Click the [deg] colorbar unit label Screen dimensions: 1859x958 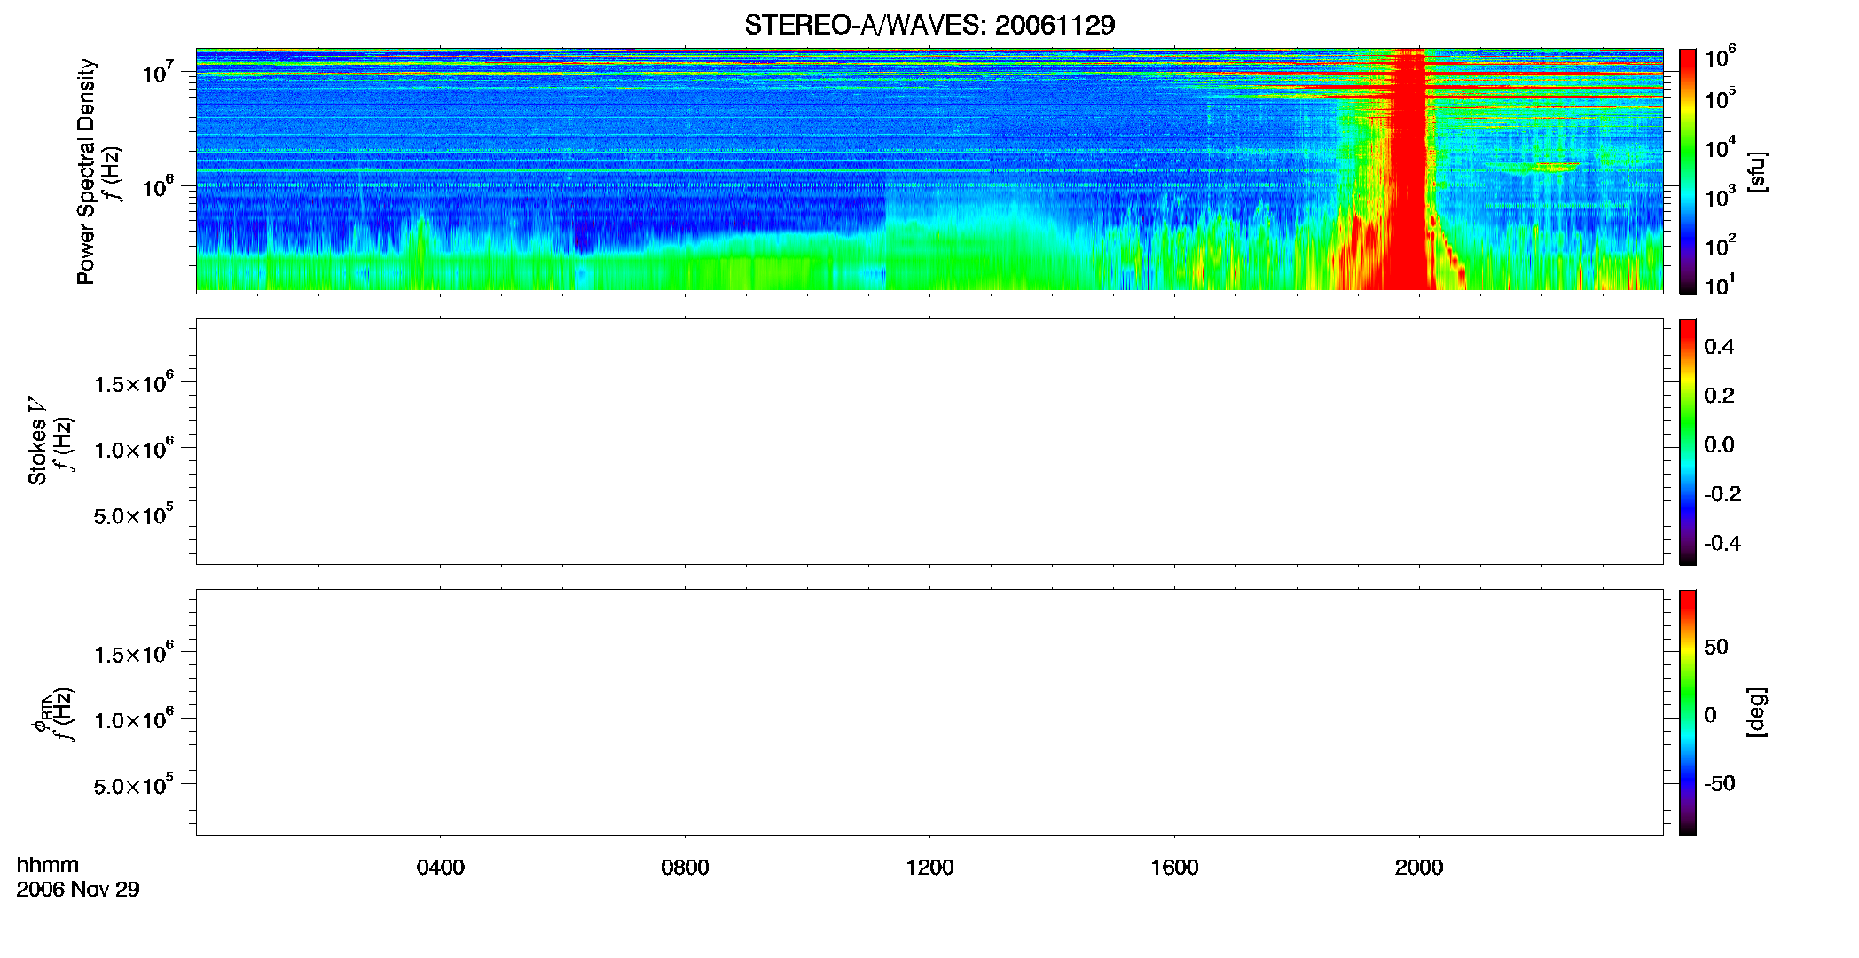1757,712
